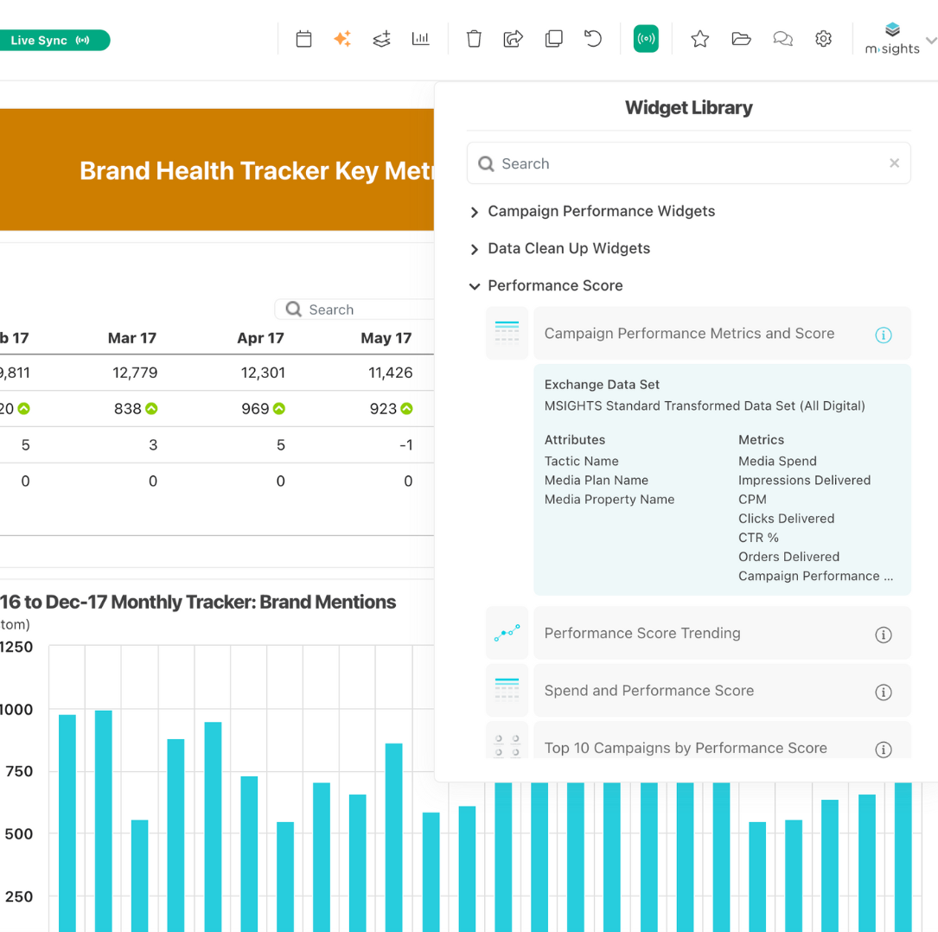Click the add layers icon
The image size is (938, 932).
point(381,39)
